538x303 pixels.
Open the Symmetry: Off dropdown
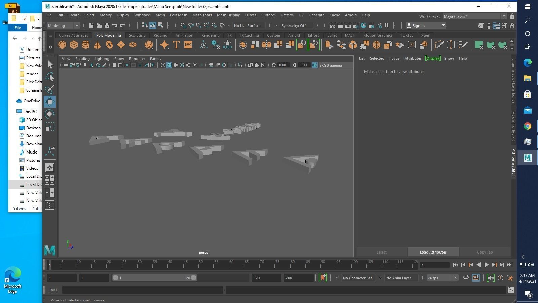pos(297,25)
